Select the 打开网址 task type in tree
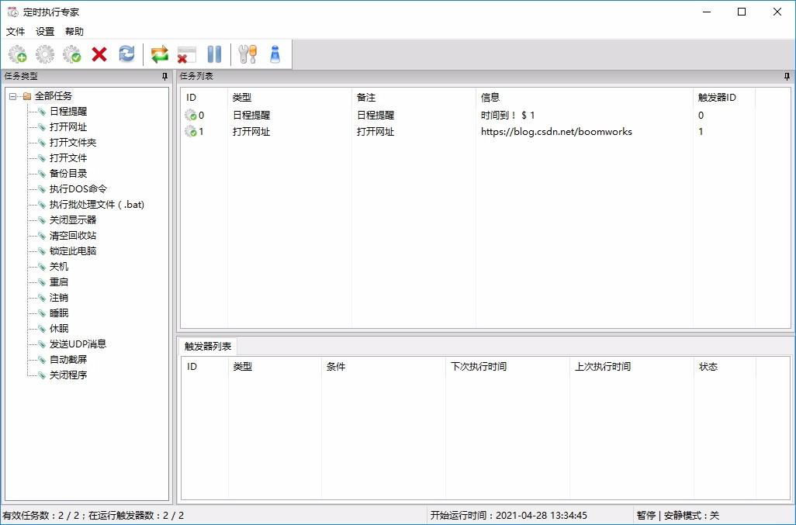Image resolution: width=796 pixels, height=525 pixels. (x=68, y=127)
